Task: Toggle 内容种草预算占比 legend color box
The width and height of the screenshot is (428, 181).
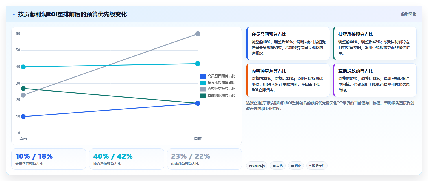Action: pos(203,89)
